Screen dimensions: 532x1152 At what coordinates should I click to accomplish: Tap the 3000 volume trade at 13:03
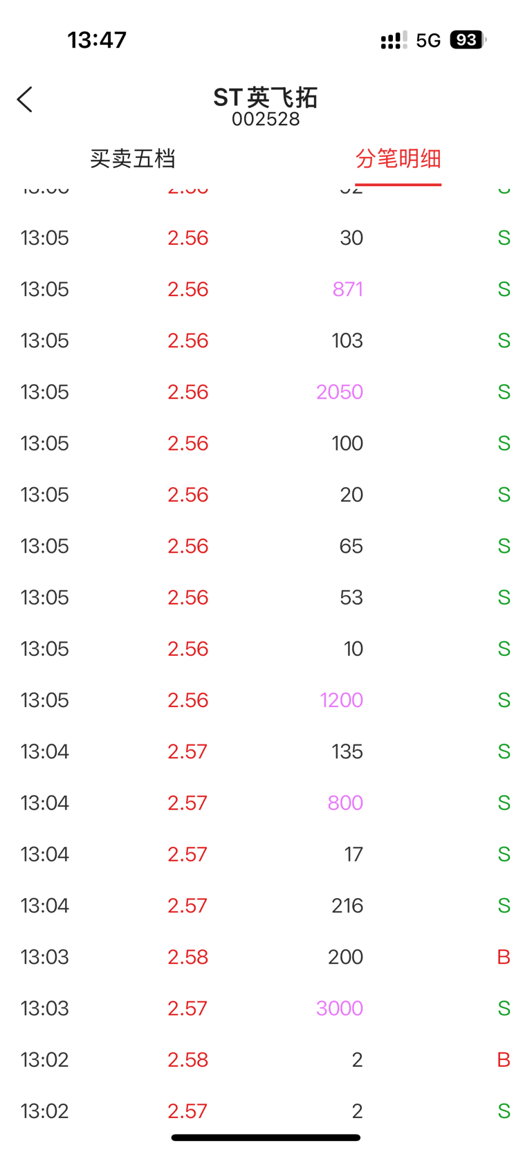coord(266,1008)
